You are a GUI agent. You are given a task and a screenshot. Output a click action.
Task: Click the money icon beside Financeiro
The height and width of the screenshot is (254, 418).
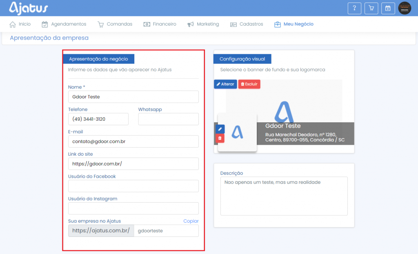click(x=147, y=24)
